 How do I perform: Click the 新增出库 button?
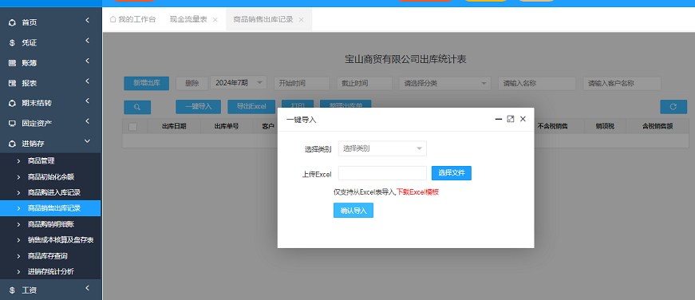coord(146,83)
